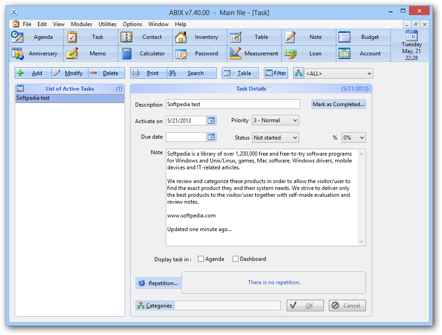Open the Loan module
The image size is (442, 335).
(x=308, y=53)
